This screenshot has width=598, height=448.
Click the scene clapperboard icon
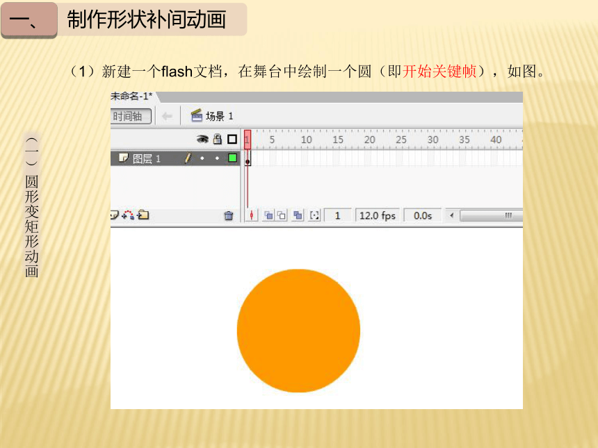tap(196, 115)
